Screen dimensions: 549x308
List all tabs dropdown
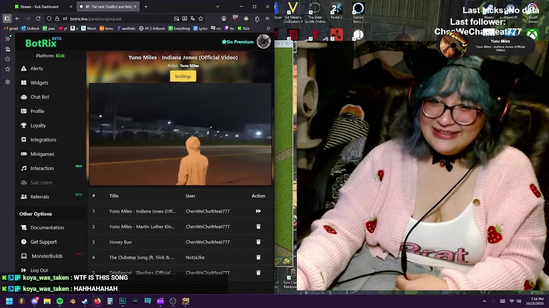click(x=217, y=6)
